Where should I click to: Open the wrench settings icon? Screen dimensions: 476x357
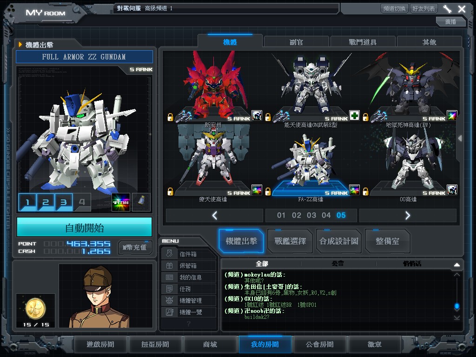pos(447,8)
